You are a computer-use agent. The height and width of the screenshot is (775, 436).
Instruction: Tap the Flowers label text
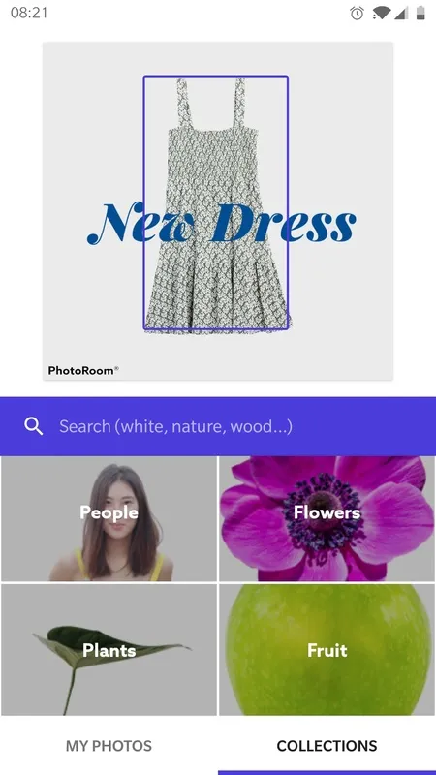point(327,512)
